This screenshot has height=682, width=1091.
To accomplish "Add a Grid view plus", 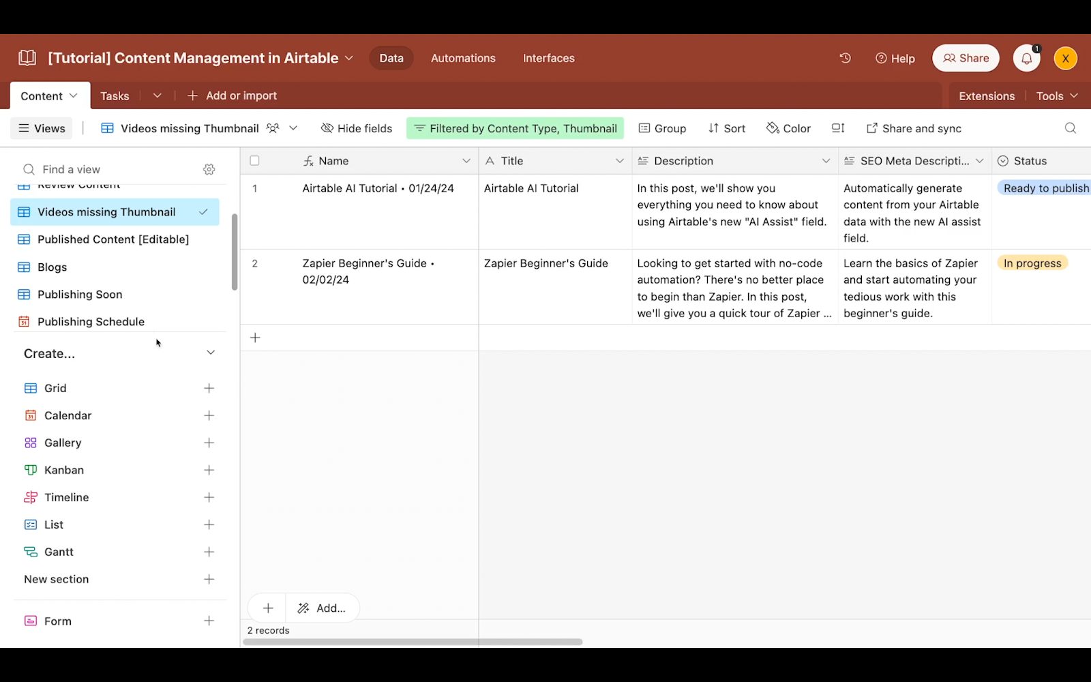I will coord(209,388).
